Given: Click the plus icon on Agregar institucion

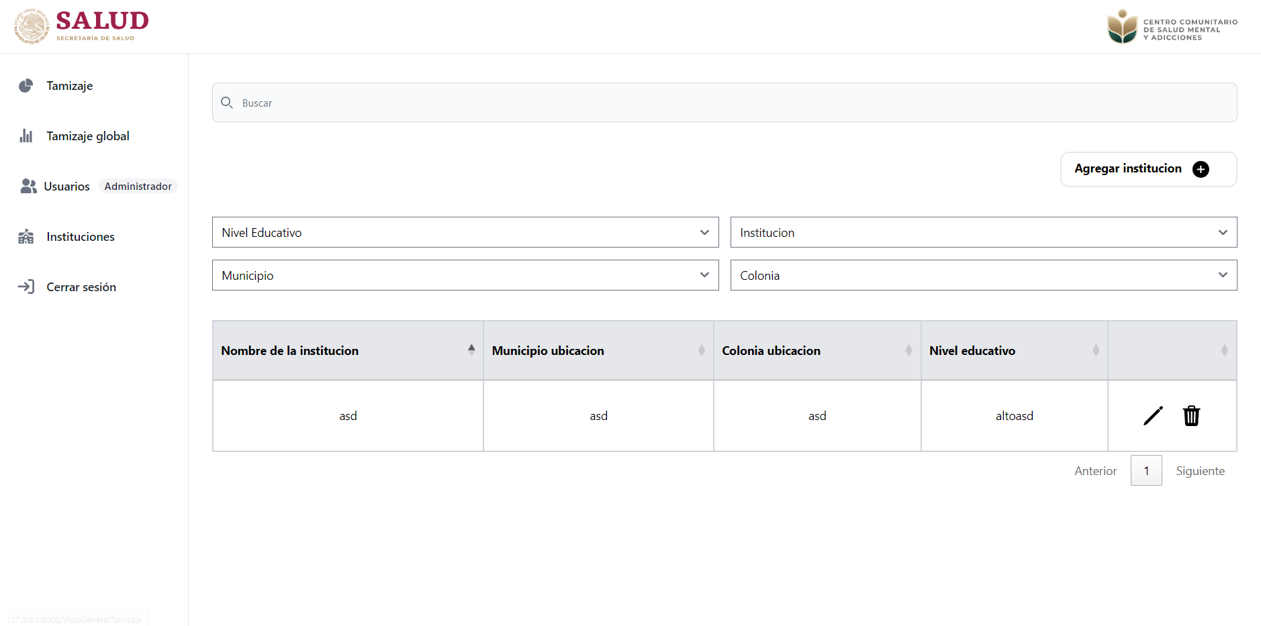Looking at the screenshot, I should (x=1201, y=169).
